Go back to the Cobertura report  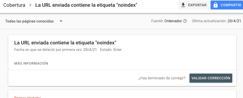[x=14, y=5]
